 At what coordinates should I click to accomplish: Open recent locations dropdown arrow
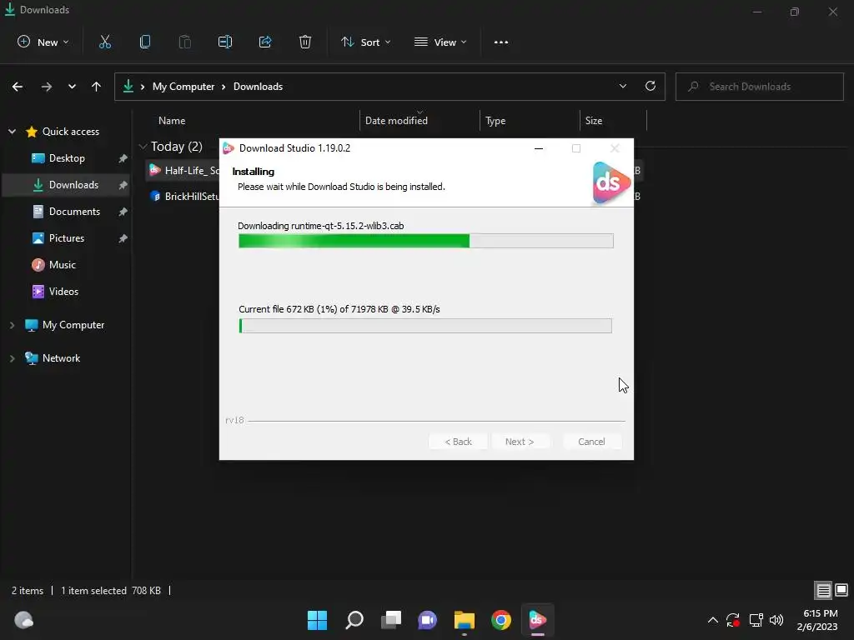coord(72,87)
